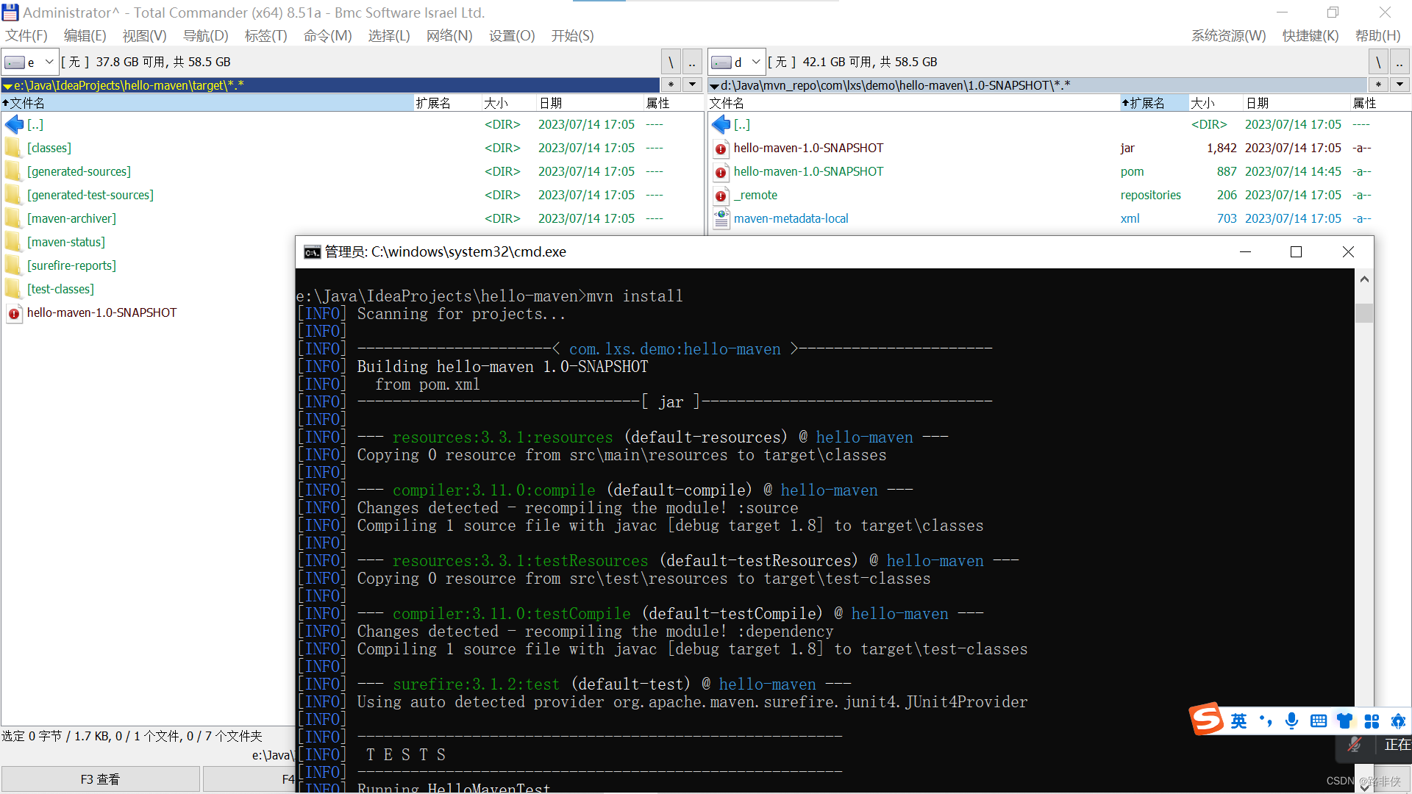Click parent folder arrow in left panel
This screenshot has height=794, width=1412.
(14, 124)
